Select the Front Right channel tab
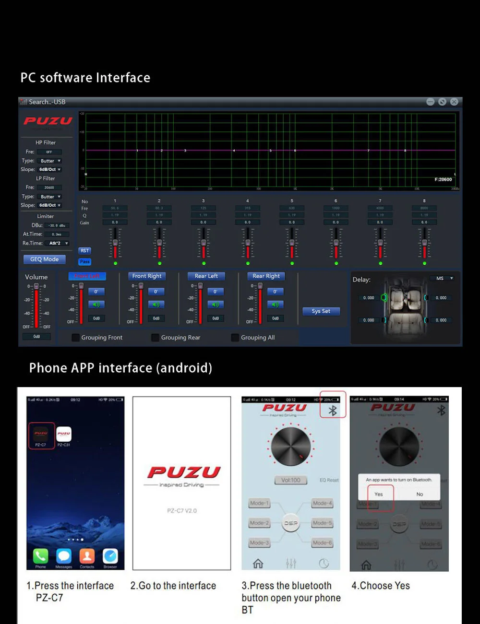The height and width of the screenshot is (624, 480). 147,276
